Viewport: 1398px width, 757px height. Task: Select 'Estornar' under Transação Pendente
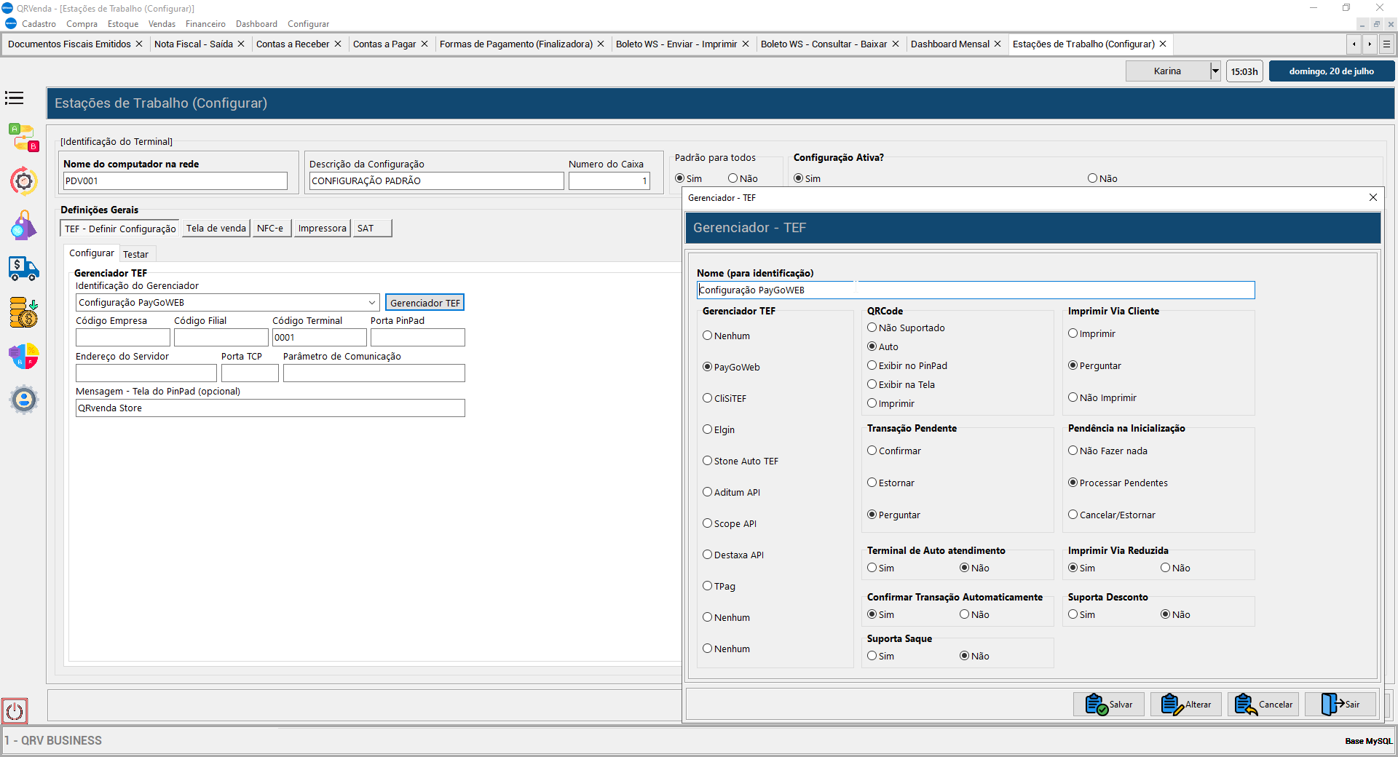(x=872, y=483)
